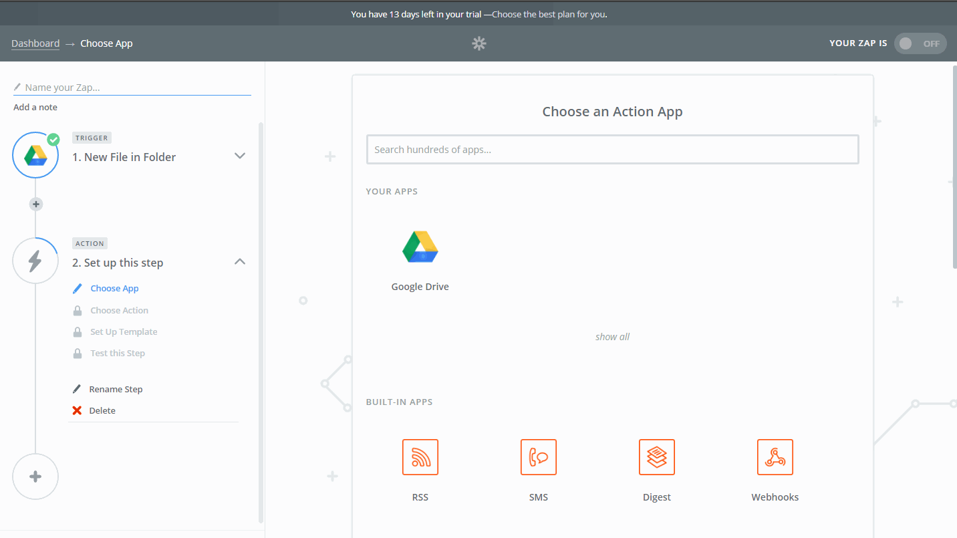Select the Webhooks built-in app icon
Image resolution: width=957 pixels, height=538 pixels.
coord(775,457)
